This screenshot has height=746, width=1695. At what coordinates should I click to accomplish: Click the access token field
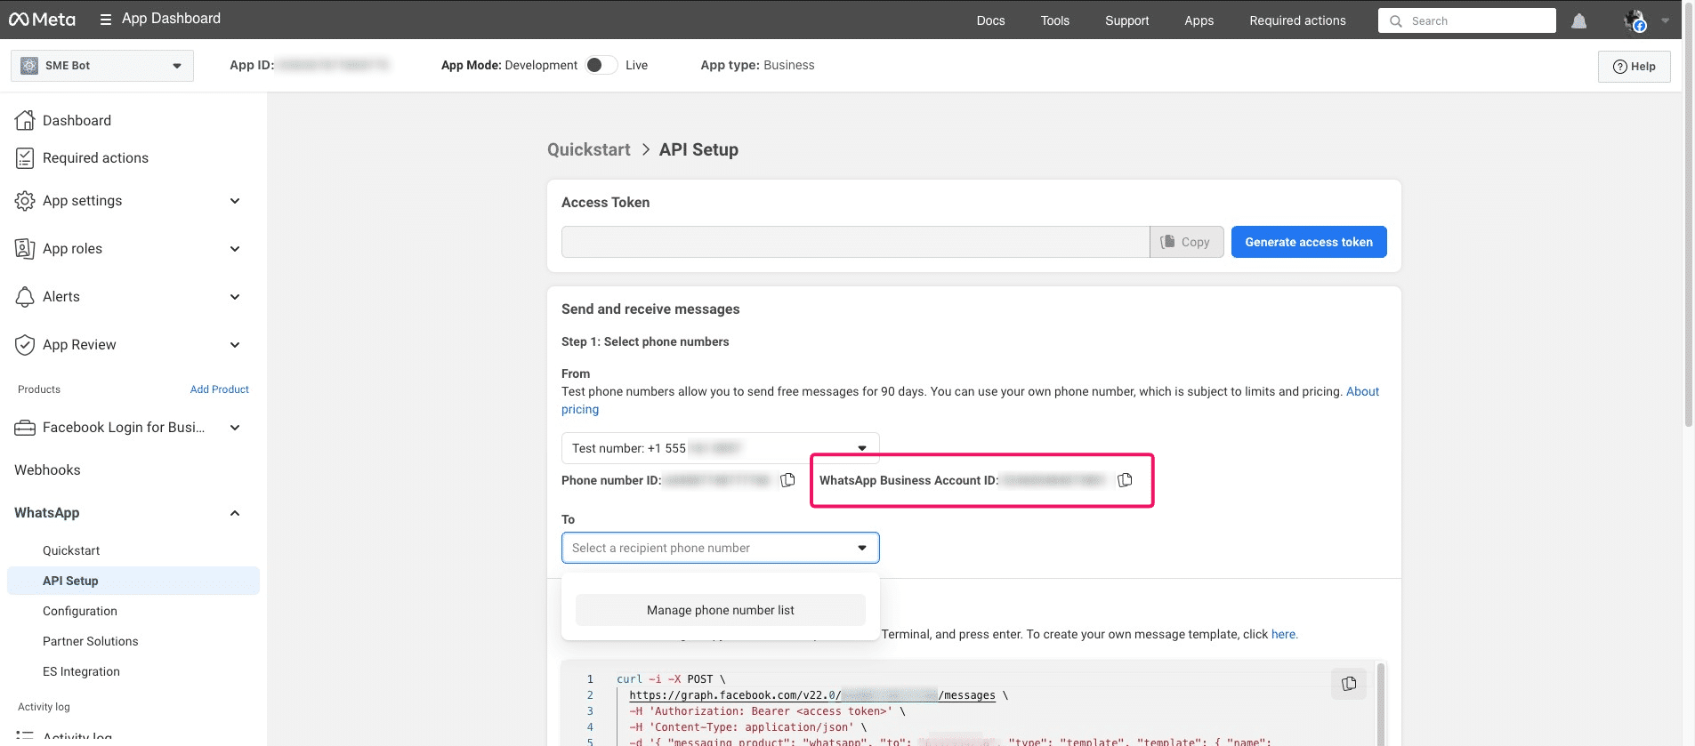(855, 242)
